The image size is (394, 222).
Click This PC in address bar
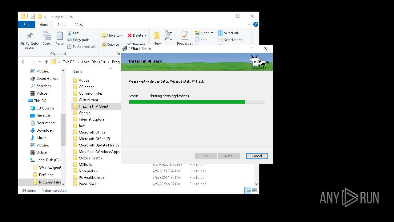tap(69, 62)
